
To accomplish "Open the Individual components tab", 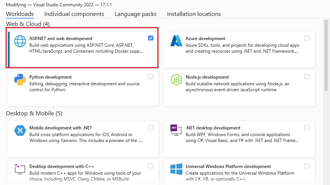I will 74,14.
